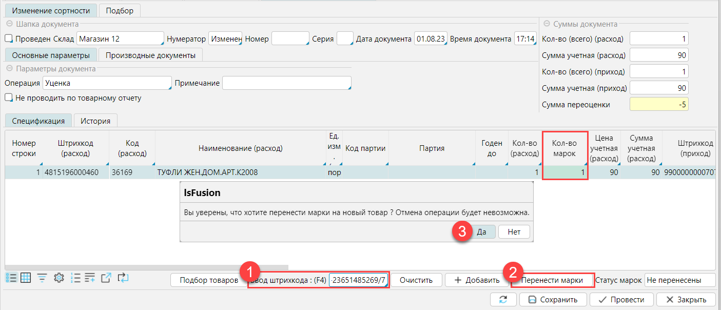
Task: Collapse the Параметры документа section
Action: click(x=9, y=69)
